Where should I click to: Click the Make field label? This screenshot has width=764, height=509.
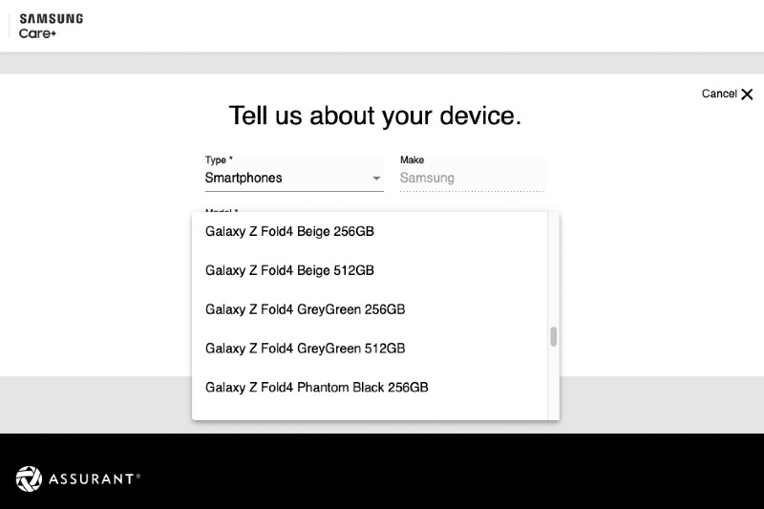pyautogui.click(x=412, y=159)
